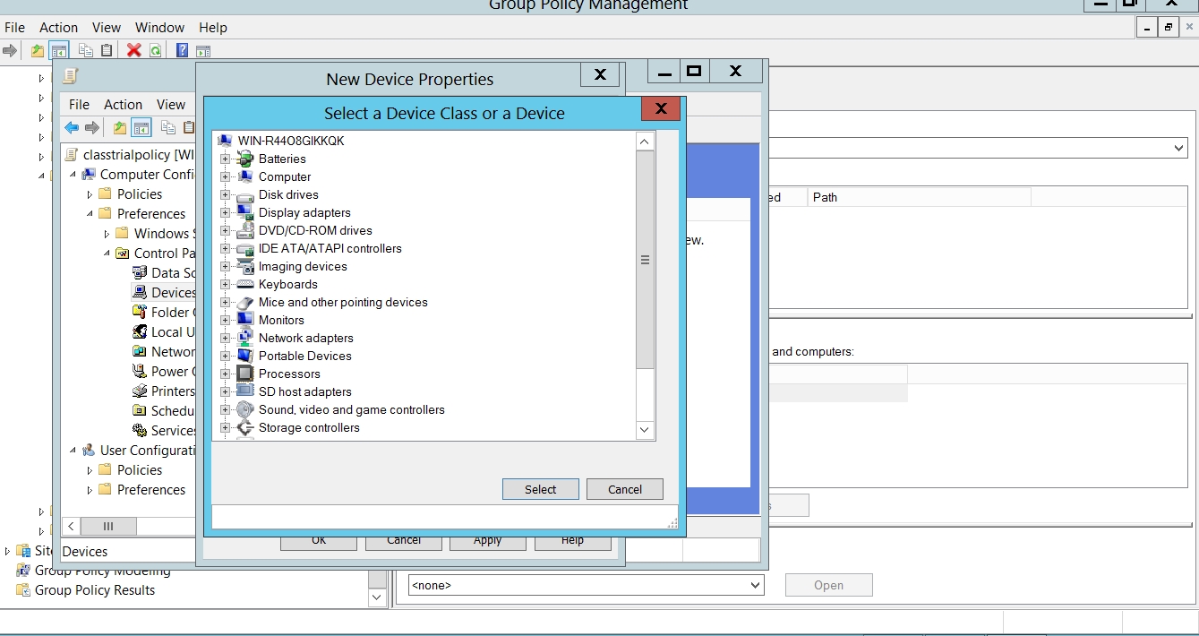Expand the Disk drives node
Viewport: 1199px width, 636px height.
(x=225, y=194)
